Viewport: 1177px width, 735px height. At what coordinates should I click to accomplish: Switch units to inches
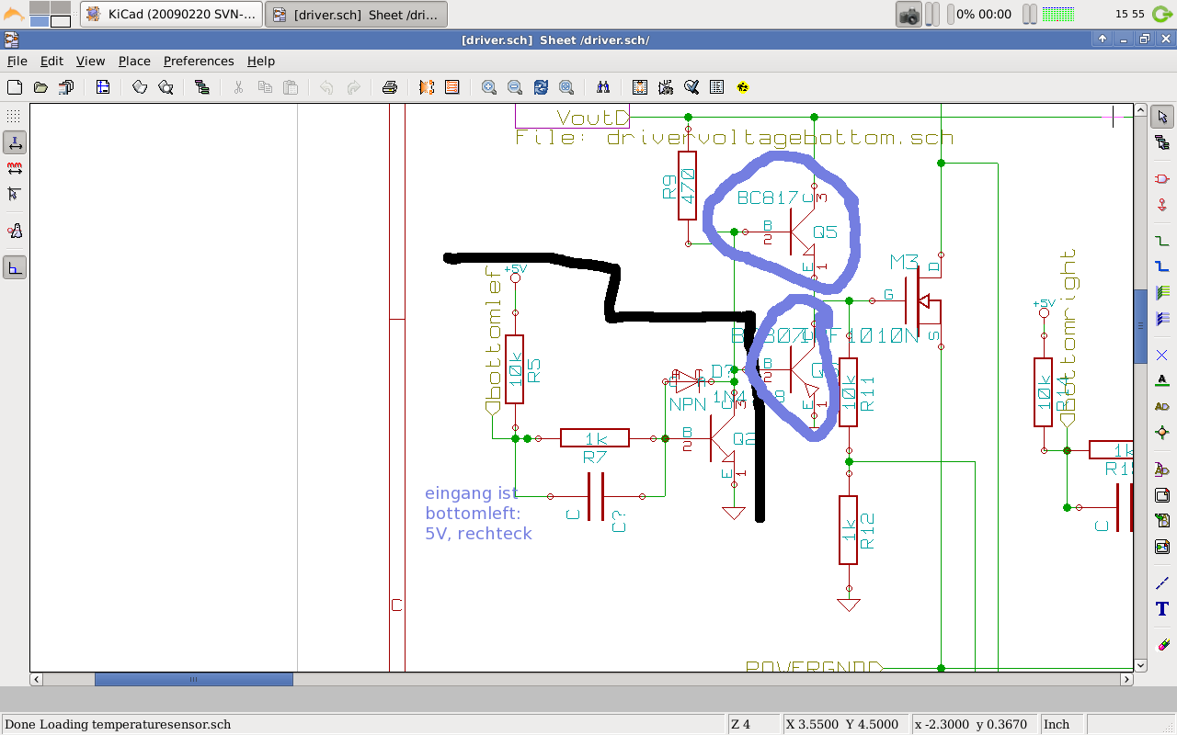14,142
